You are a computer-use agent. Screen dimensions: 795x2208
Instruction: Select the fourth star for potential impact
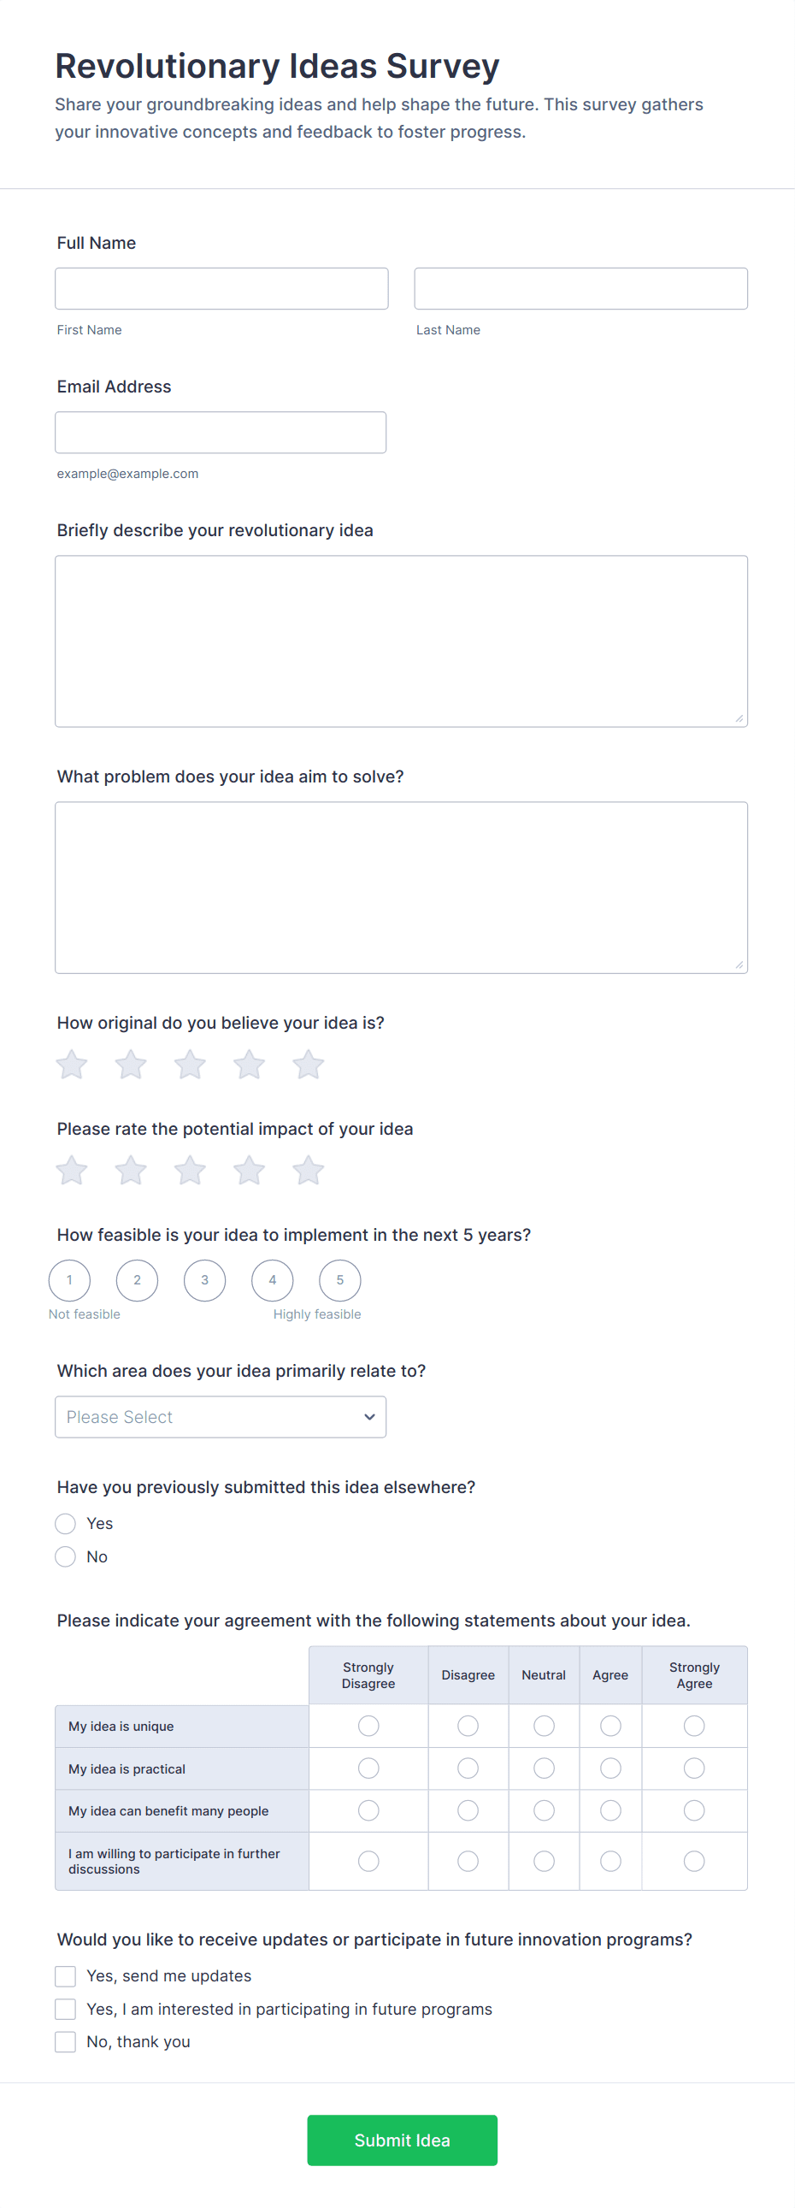click(250, 1170)
